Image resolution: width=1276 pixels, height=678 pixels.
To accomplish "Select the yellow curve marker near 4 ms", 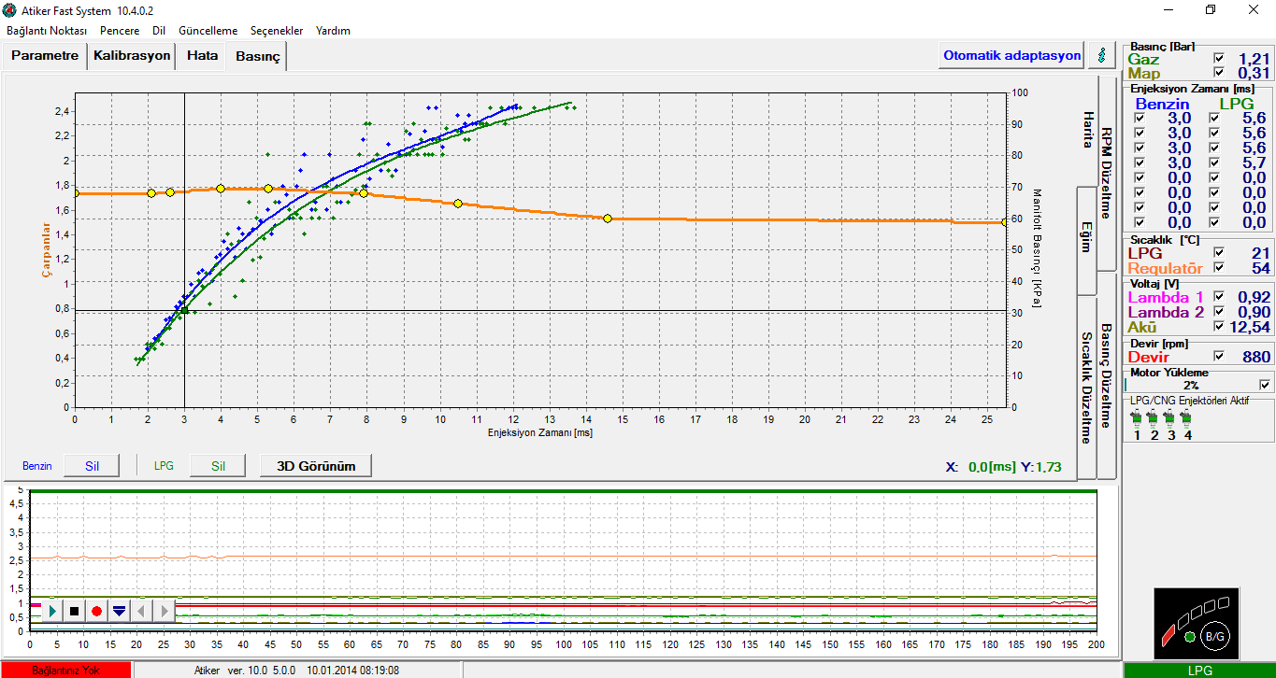I will click(x=221, y=189).
